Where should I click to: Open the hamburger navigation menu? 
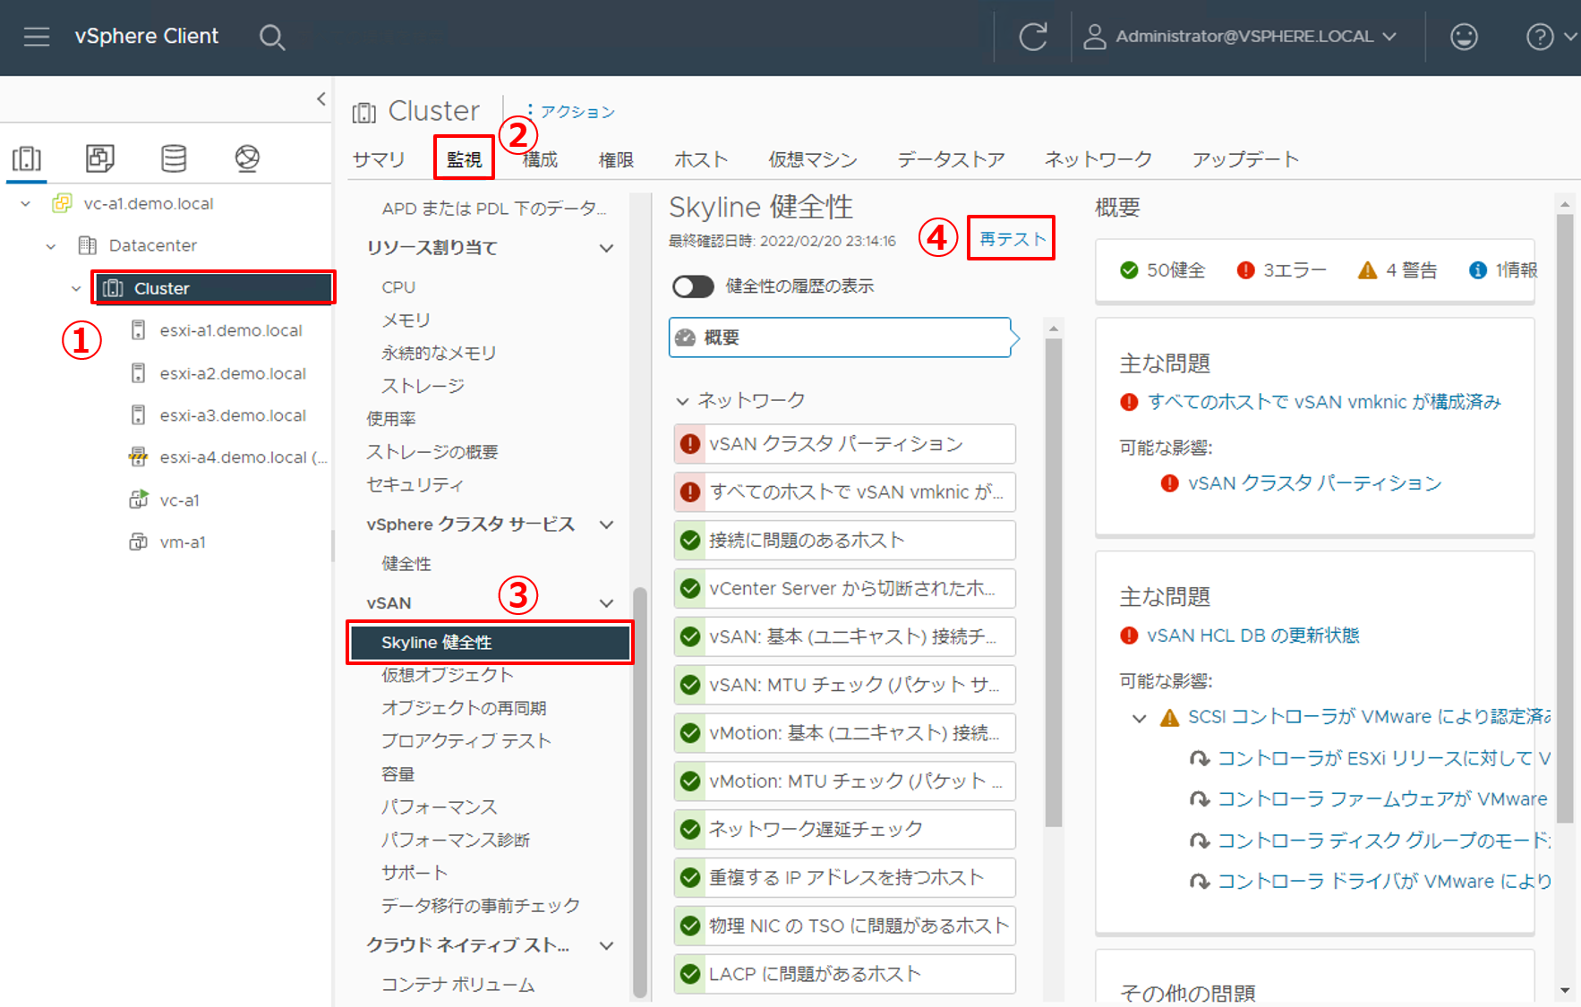coord(37,37)
